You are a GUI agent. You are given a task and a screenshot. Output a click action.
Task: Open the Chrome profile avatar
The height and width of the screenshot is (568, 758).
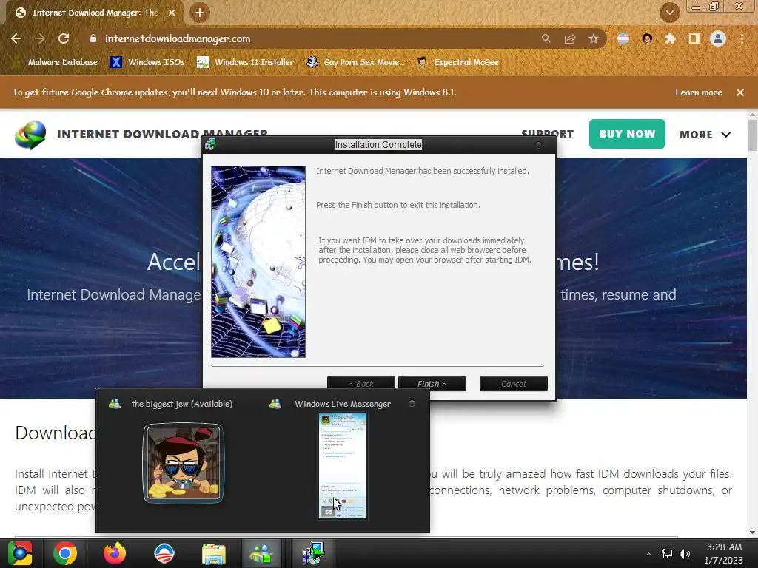click(718, 38)
